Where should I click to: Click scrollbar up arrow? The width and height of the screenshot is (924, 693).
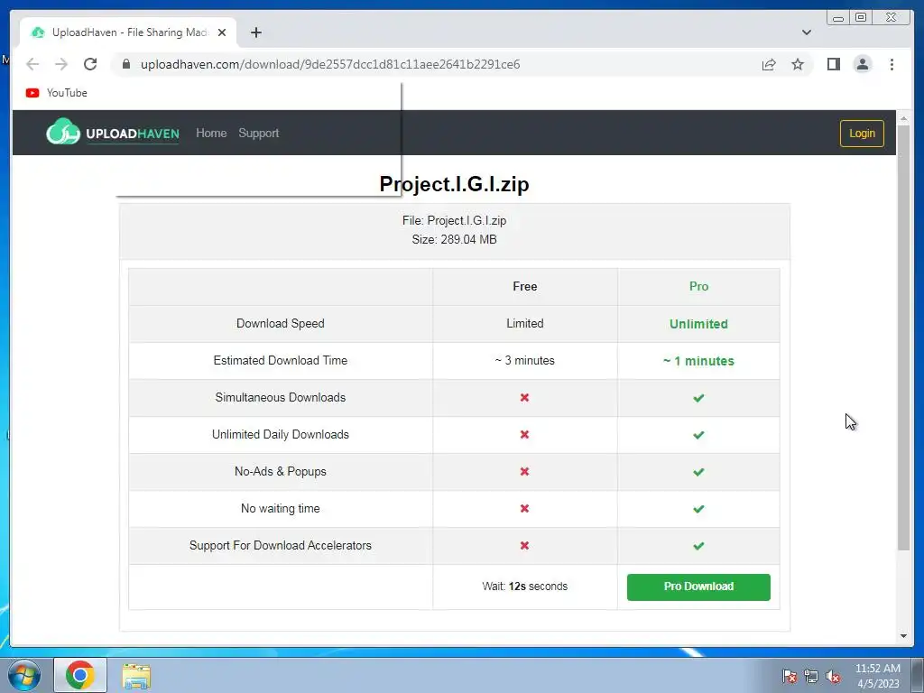click(903, 118)
